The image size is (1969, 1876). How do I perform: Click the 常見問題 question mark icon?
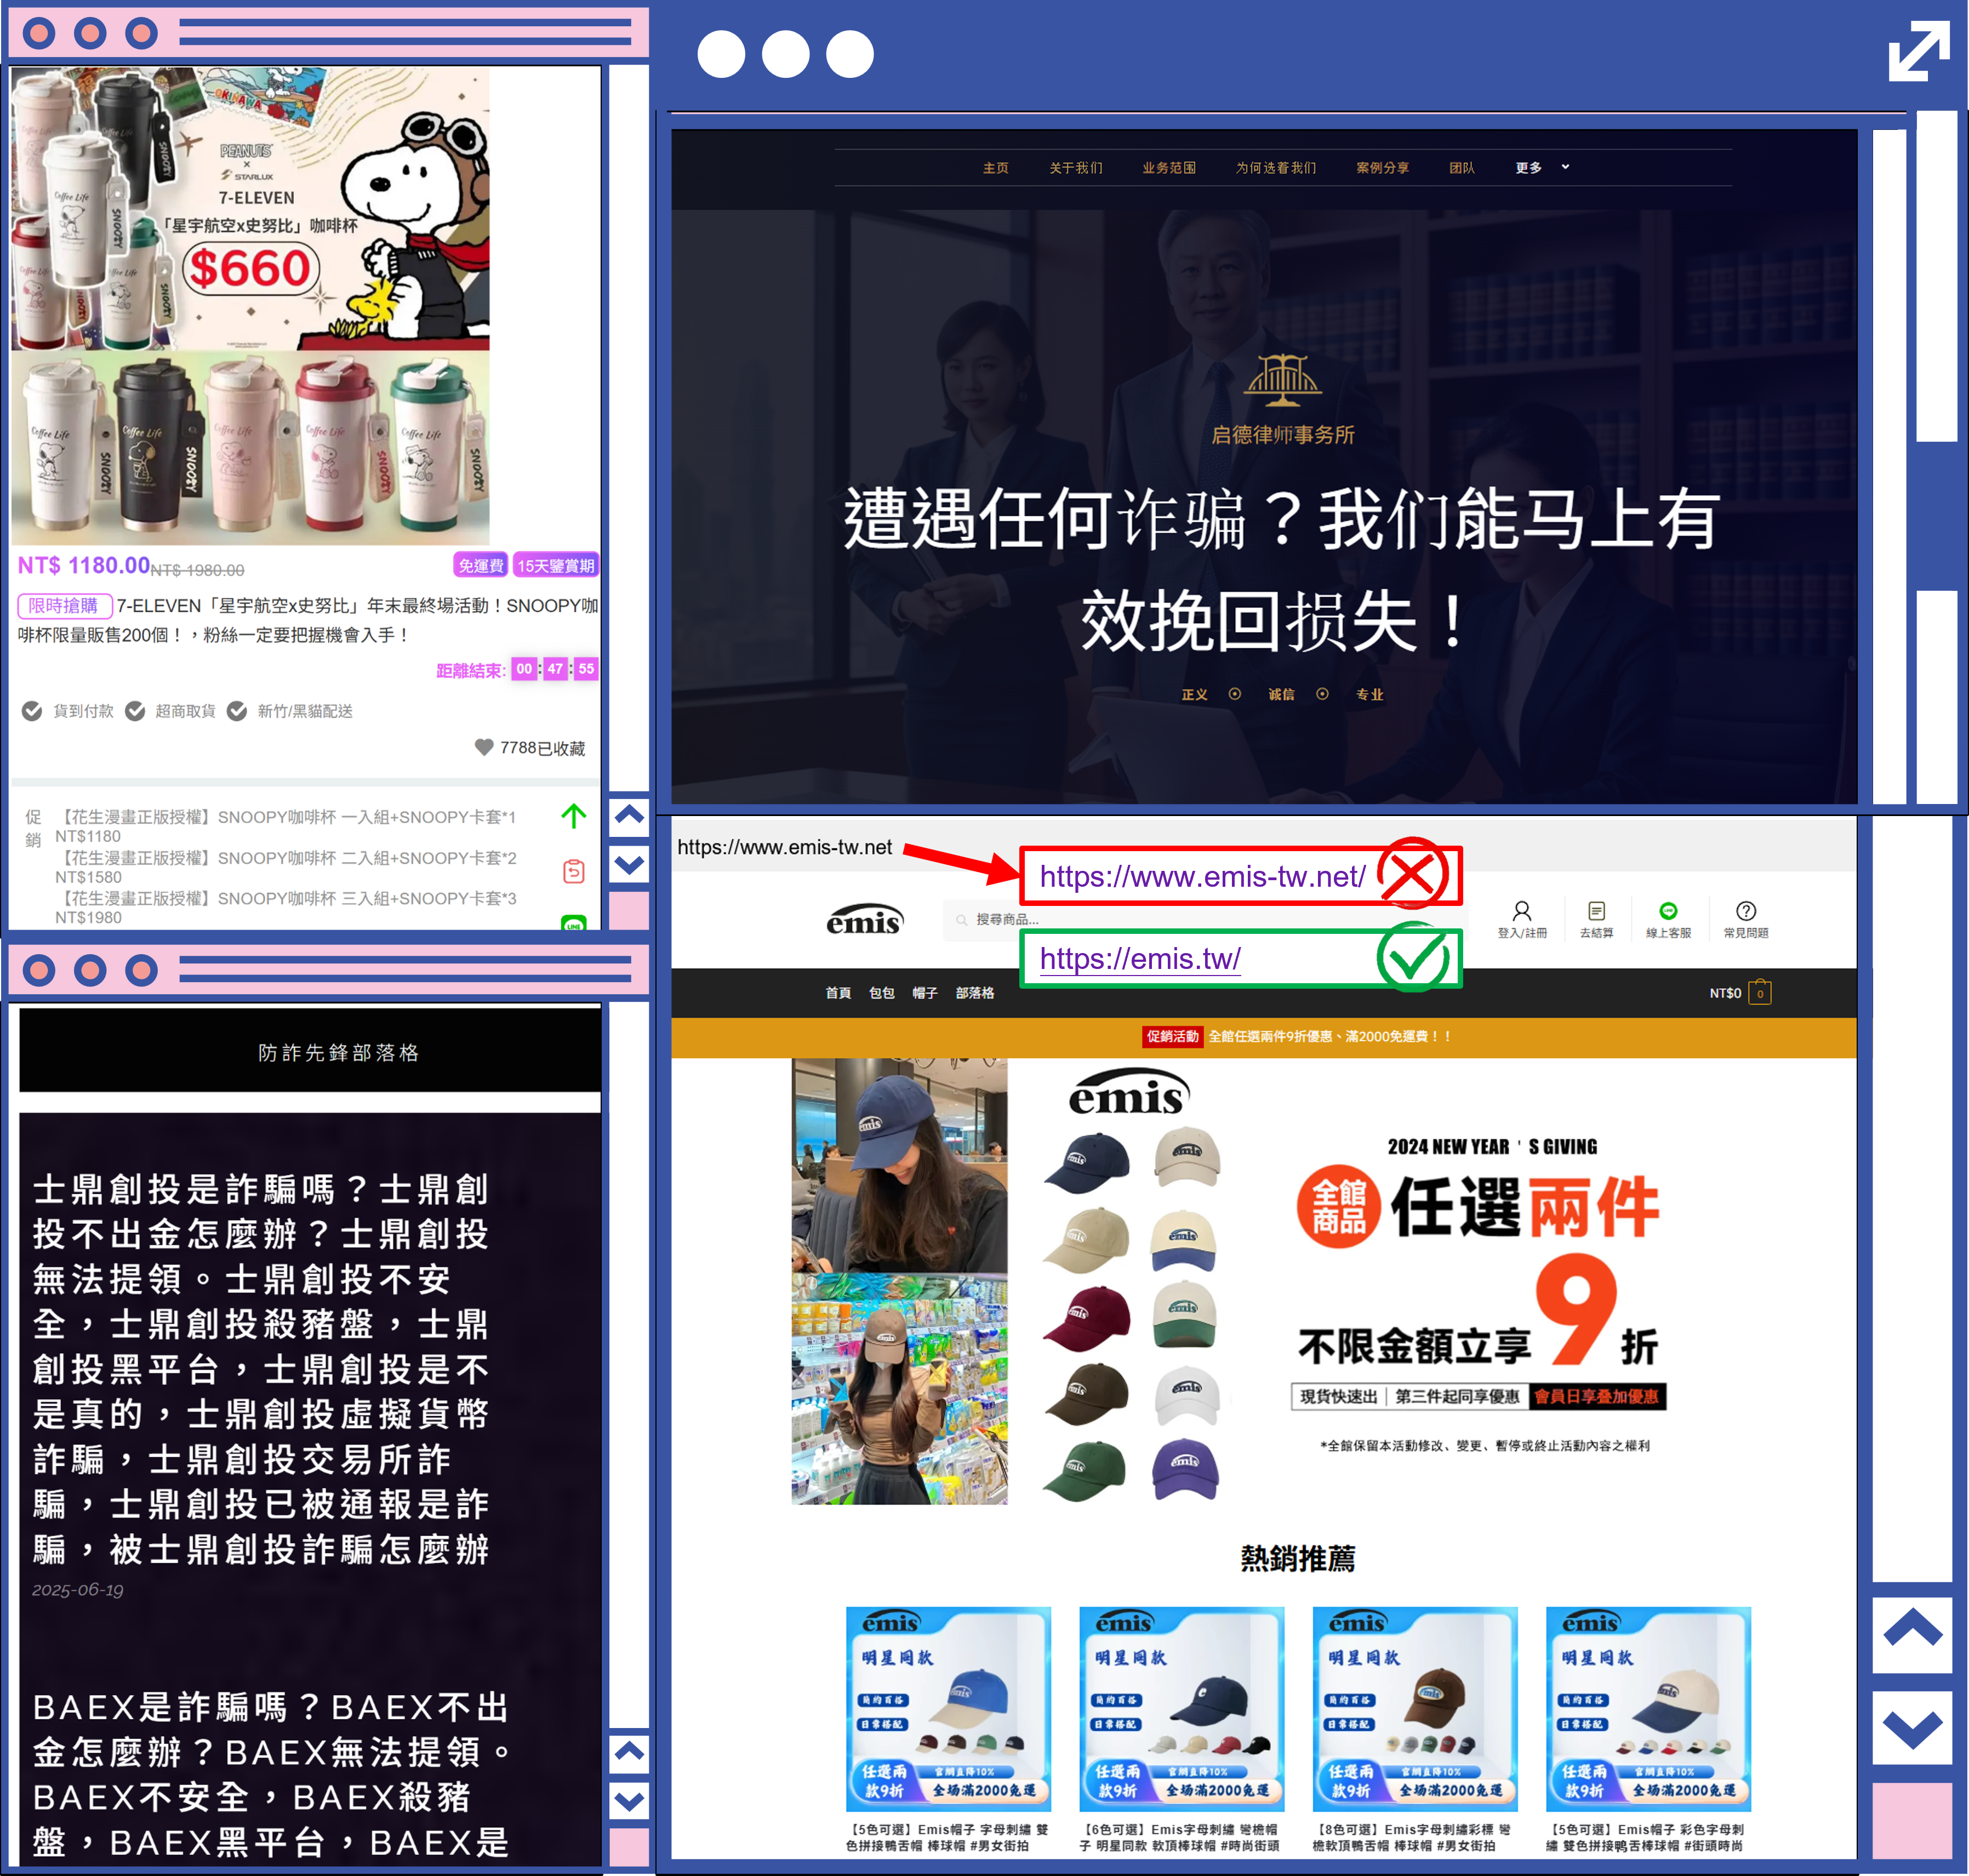(x=1745, y=910)
